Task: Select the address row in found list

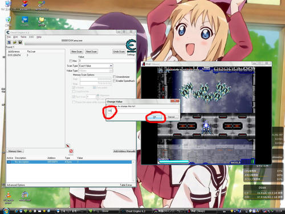Action: pyautogui.click(x=36, y=55)
